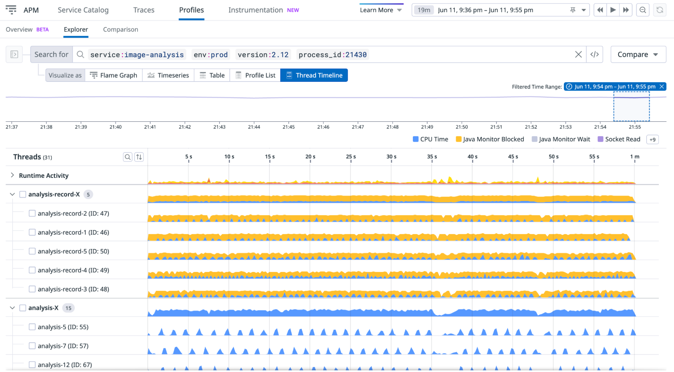Open the Compare dropdown
Screen dimensions: 674x372
pos(638,54)
